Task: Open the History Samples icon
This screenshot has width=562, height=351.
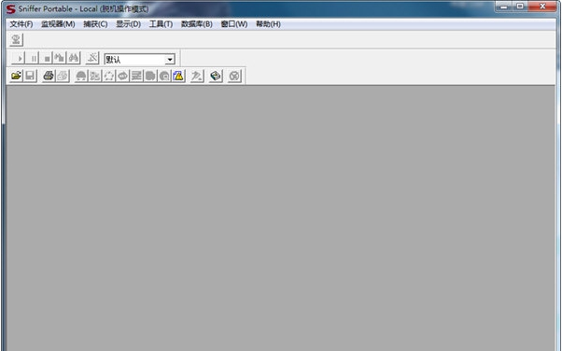Action: pyautogui.click(x=136, y=76)
